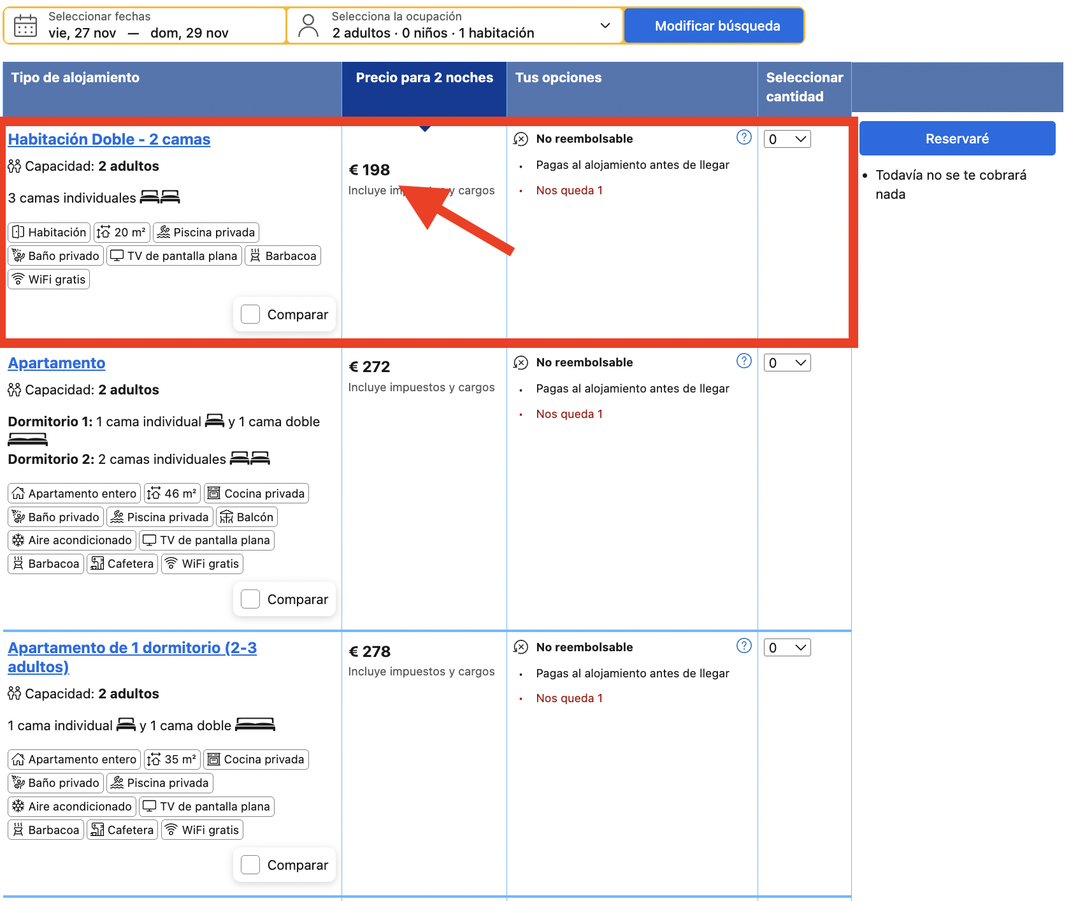The height and width of the screenshot is (901, 1078).
Task: Click the Reservaré button
Action: [957, 138]
